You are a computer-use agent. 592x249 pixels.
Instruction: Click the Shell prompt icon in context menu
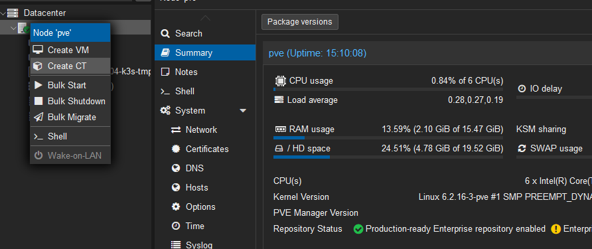38,136
